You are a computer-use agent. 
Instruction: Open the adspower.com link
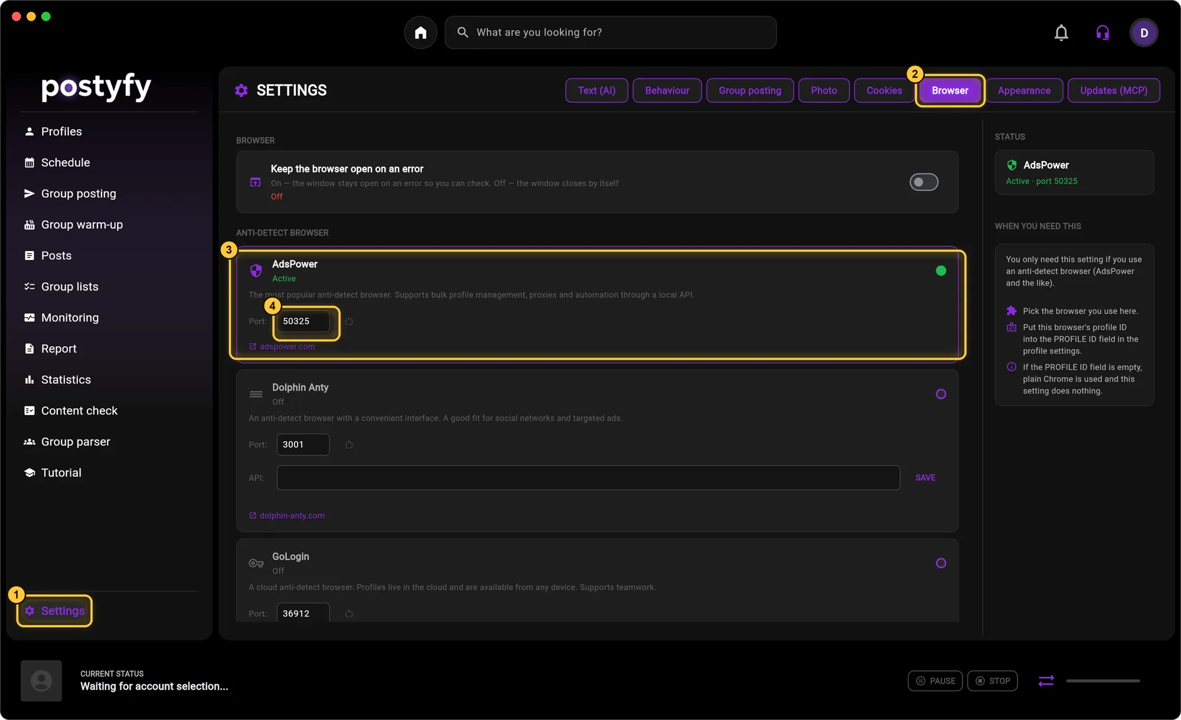tap(282, 347)
